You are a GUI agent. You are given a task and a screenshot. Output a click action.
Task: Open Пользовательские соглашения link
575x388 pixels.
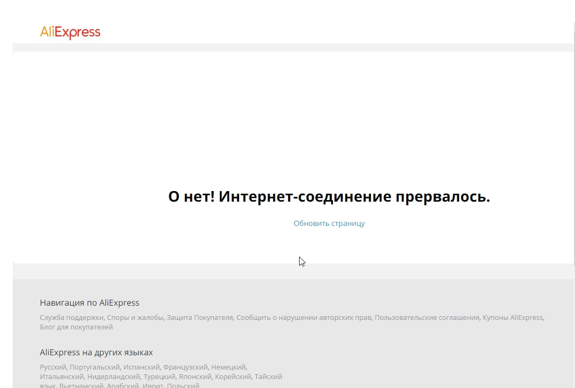[427, 317]
